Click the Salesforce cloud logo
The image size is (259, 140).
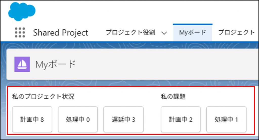22,11
